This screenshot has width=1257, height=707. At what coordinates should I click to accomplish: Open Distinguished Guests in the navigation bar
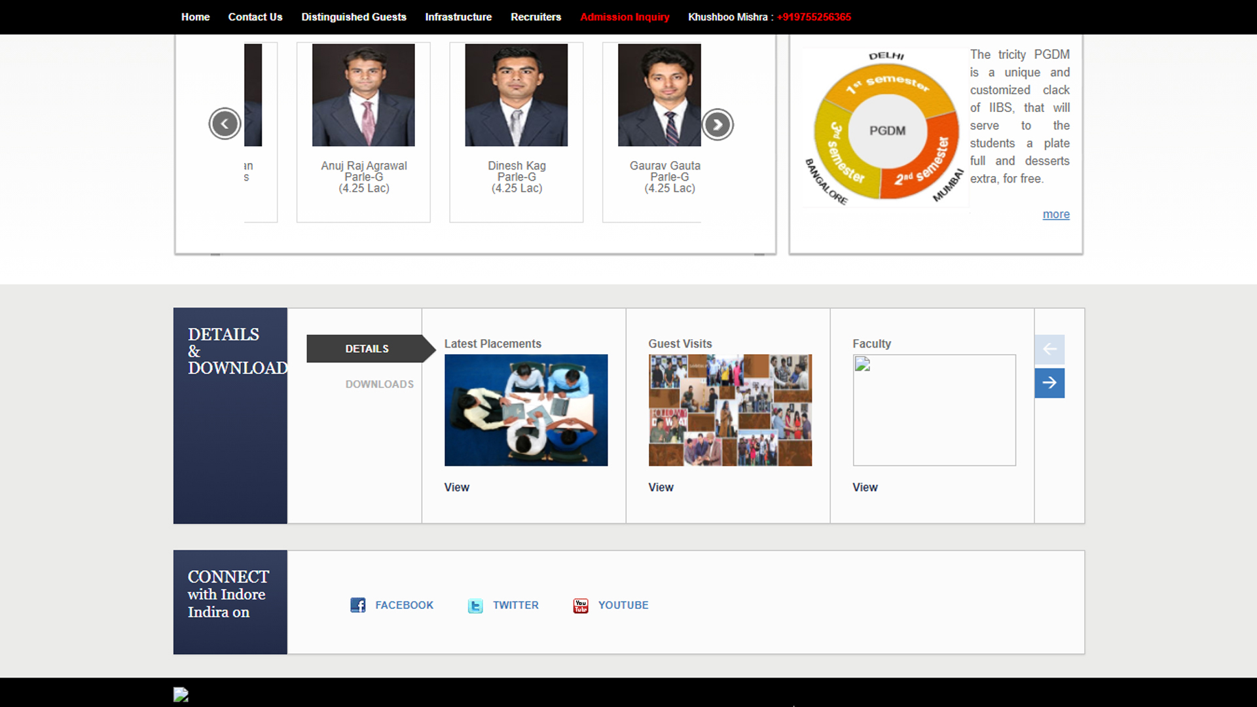354,17
